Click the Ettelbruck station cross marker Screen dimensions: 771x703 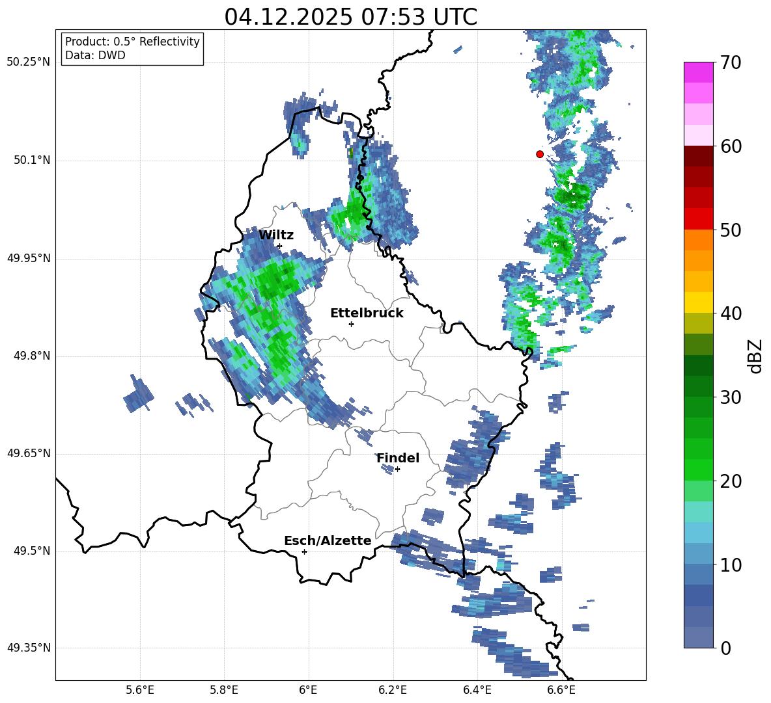point(351,324)
